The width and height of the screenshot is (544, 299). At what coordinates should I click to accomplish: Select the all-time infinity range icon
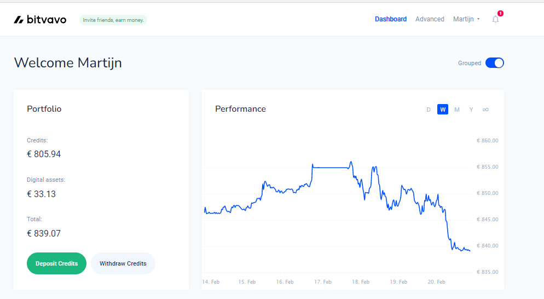tap(485, 110)
